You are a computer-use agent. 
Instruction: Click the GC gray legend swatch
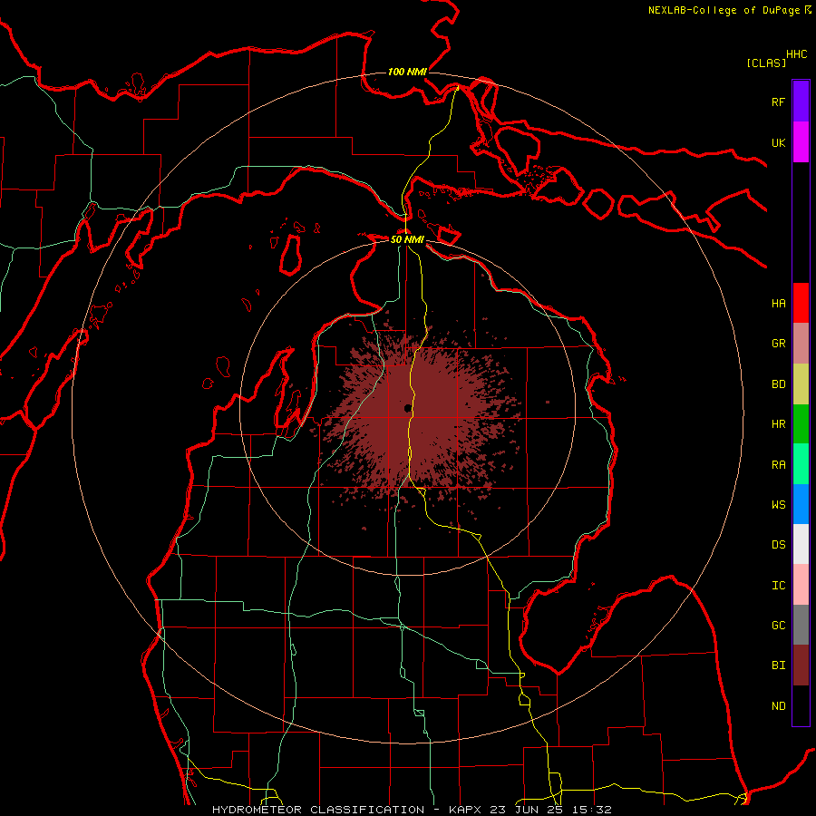coord(801,625)
